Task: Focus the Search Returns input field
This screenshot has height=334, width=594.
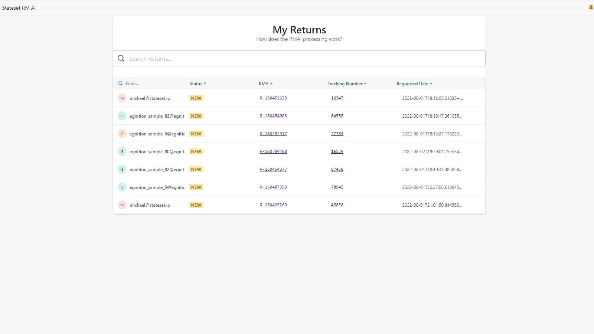Action: 299,58
